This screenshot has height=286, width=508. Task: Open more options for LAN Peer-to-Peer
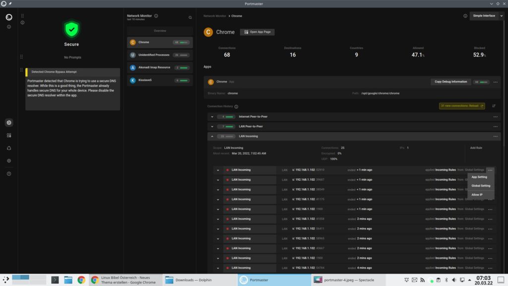pyautogui.click(x=496, y=127)
